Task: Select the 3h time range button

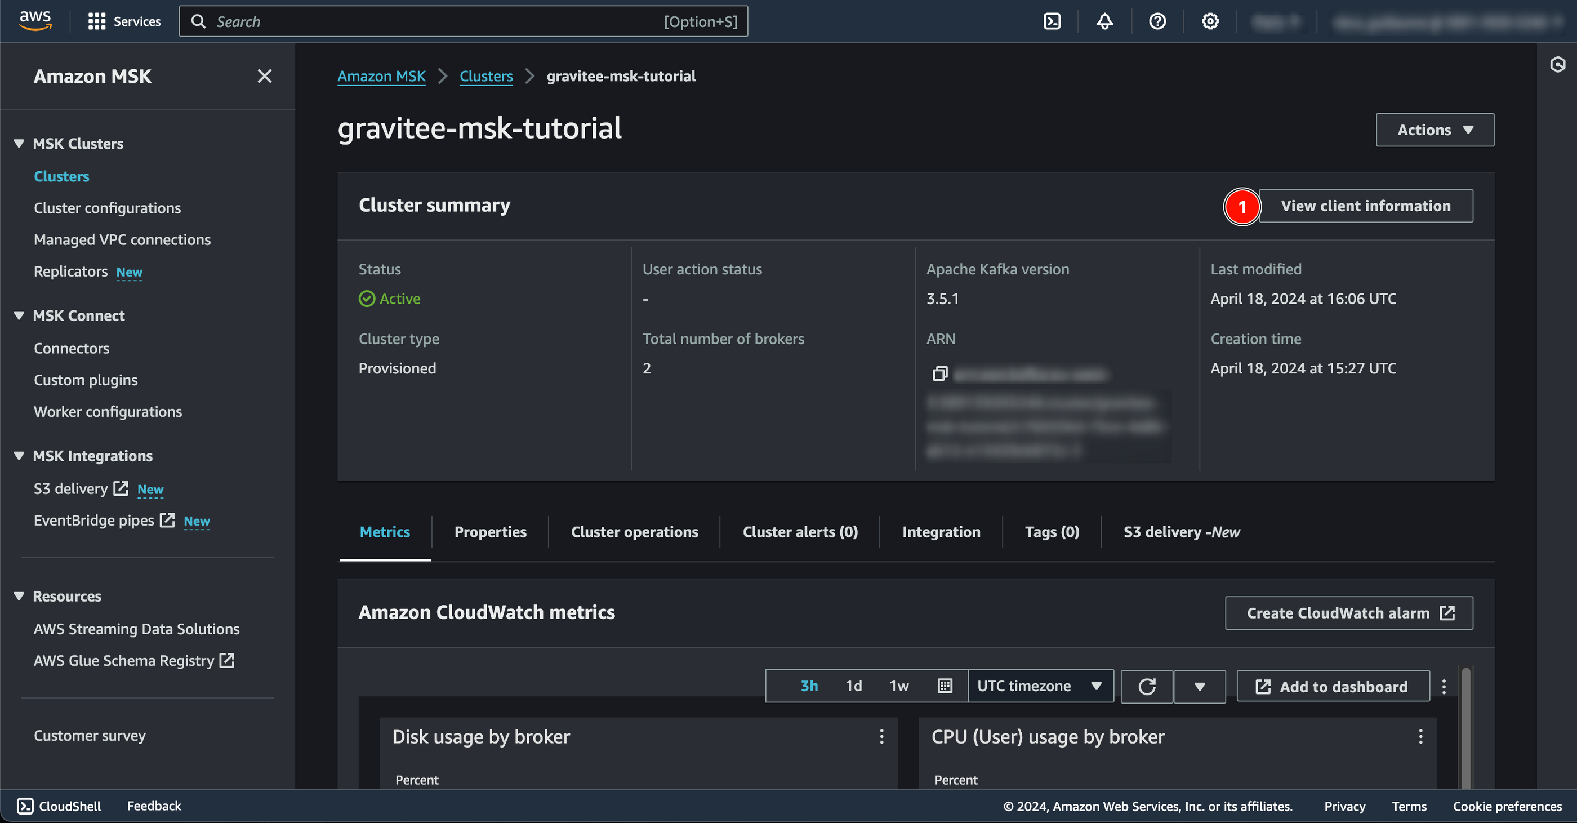Action: (x=809, y=686)
